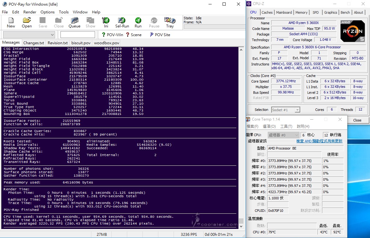The width and height of the screenshot is (370, 238).
Task: Click the Open file toolbar icon
Action: pyautogui.click(x=27, y=23)
